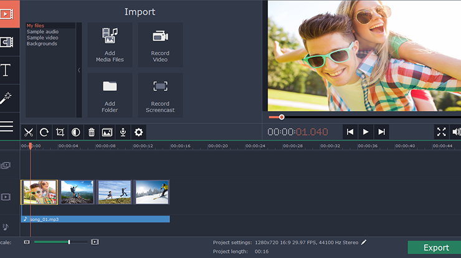Select the Crop tool
Image resolution: width=461 pixels, height=258 pixels.
60,132
